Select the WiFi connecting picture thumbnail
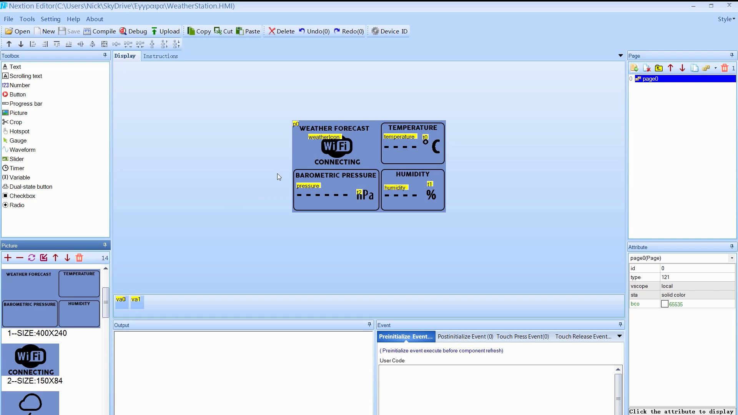The width and height of the screenshot is (738, 415). (30, 360)
